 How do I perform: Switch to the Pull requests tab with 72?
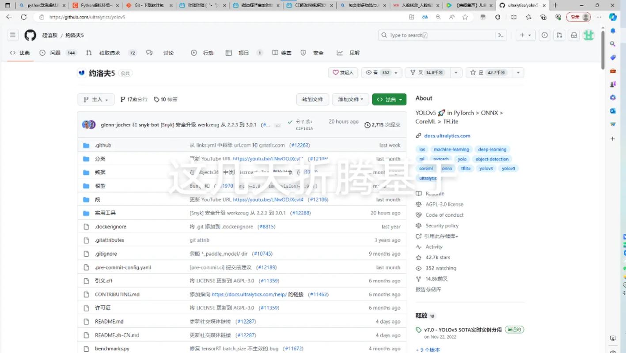pyautogui.click(x=111, y=53)
